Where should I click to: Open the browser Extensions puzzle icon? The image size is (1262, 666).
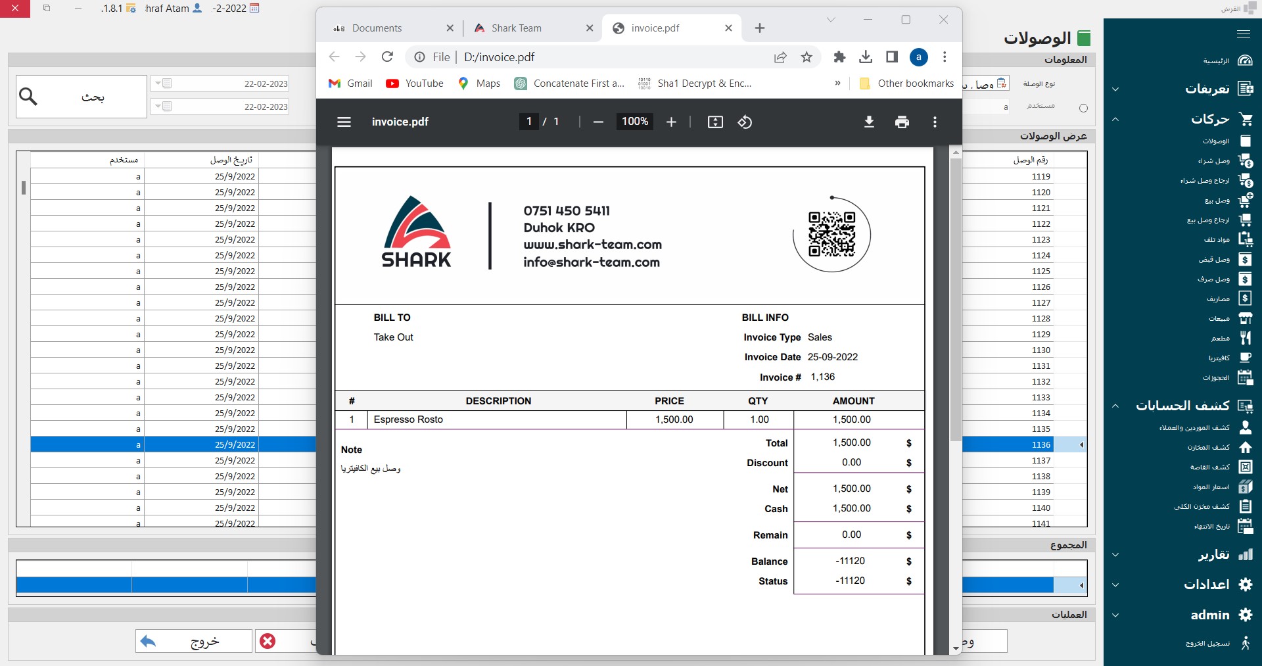tap(839, 57)
